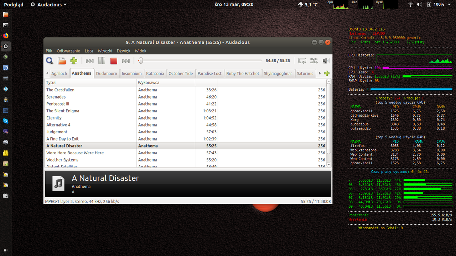
Task: Open the top bar sound volume indicator
Action: 419,5
